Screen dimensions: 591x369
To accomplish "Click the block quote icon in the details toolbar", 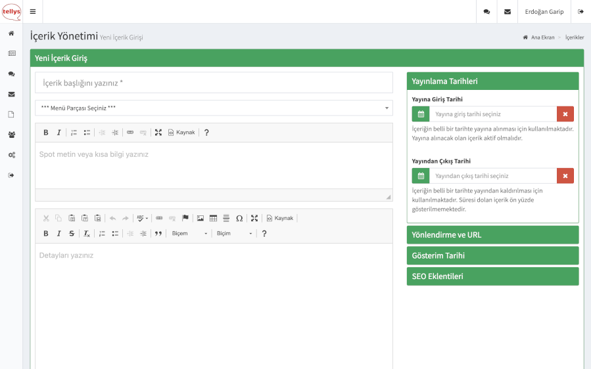I will pos(158,234).
